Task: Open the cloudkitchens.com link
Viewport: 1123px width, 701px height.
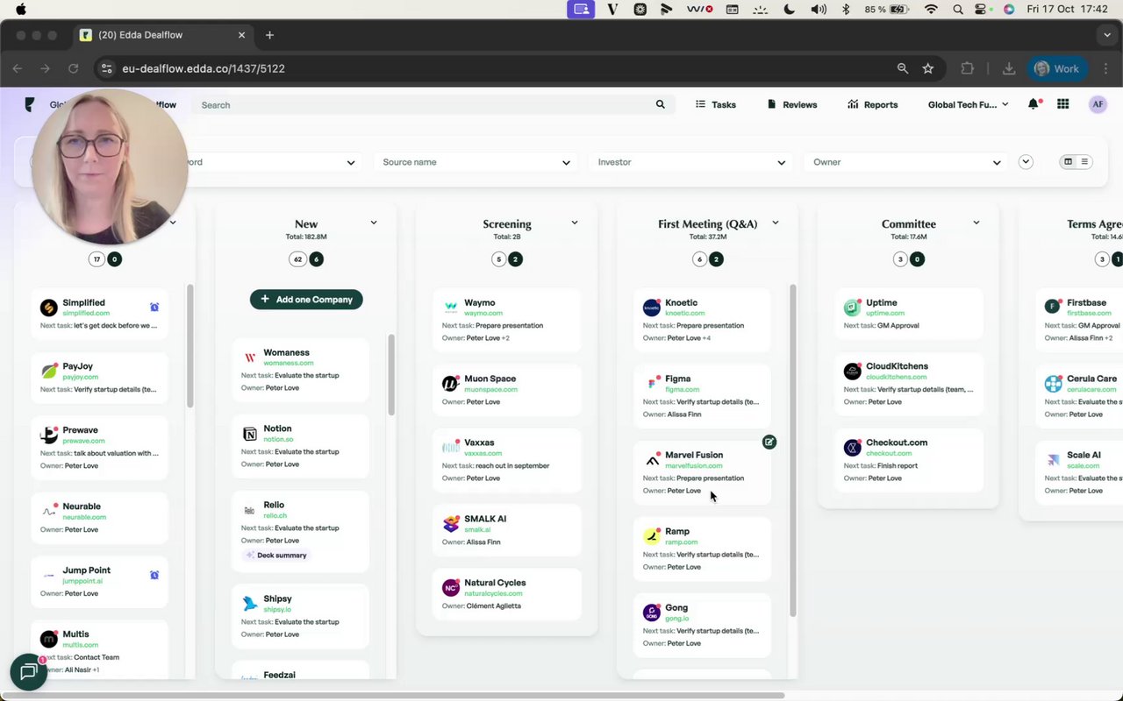Action: [897, 377]
